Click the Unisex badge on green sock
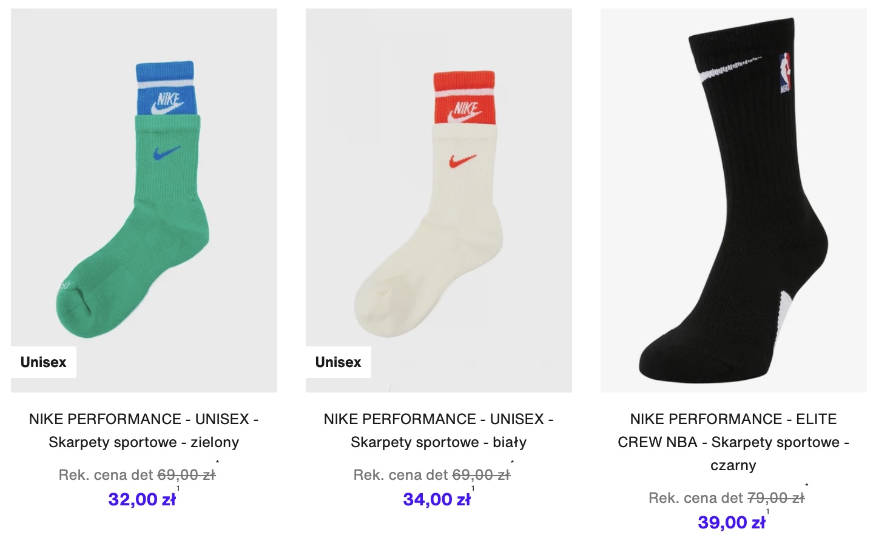Image resolution: width=876 pixels, height=546 pixels. 44,362
